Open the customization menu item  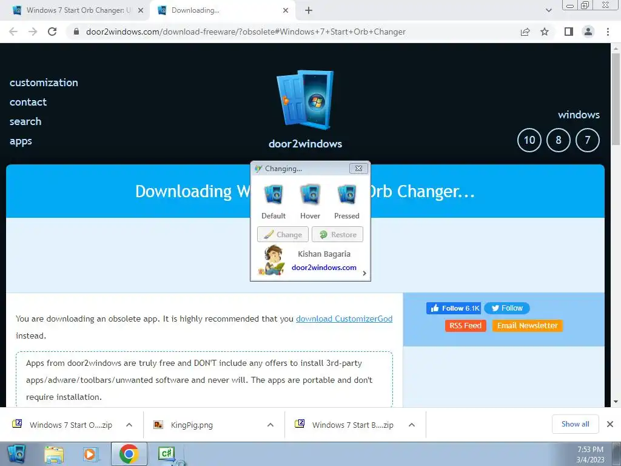click(44, 83)
